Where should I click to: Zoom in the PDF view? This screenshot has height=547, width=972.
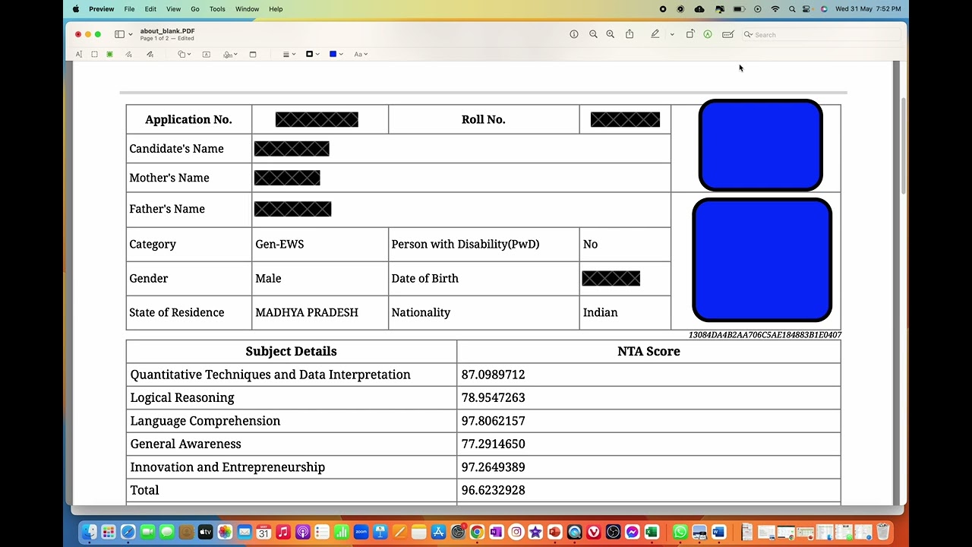[610, 34]
